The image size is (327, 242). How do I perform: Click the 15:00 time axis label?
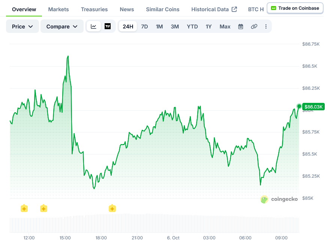(x=65, y=238)
